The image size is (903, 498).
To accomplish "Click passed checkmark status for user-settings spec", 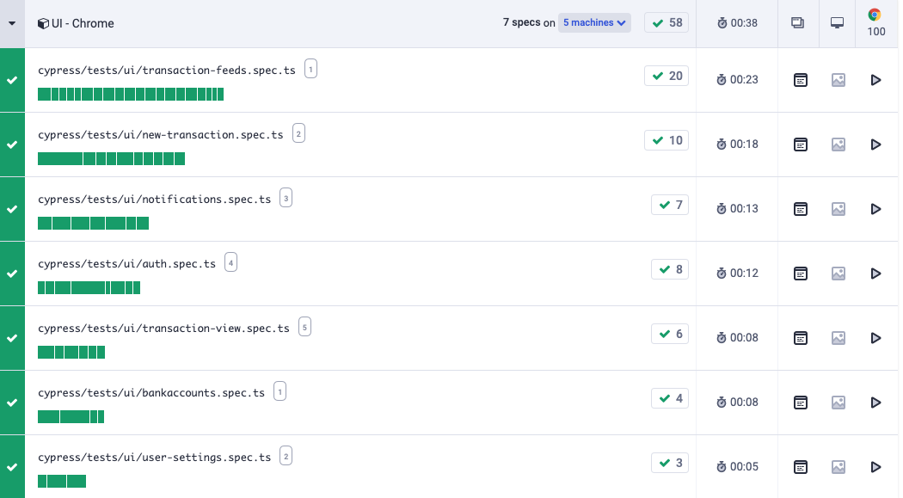I will (12, 467).
